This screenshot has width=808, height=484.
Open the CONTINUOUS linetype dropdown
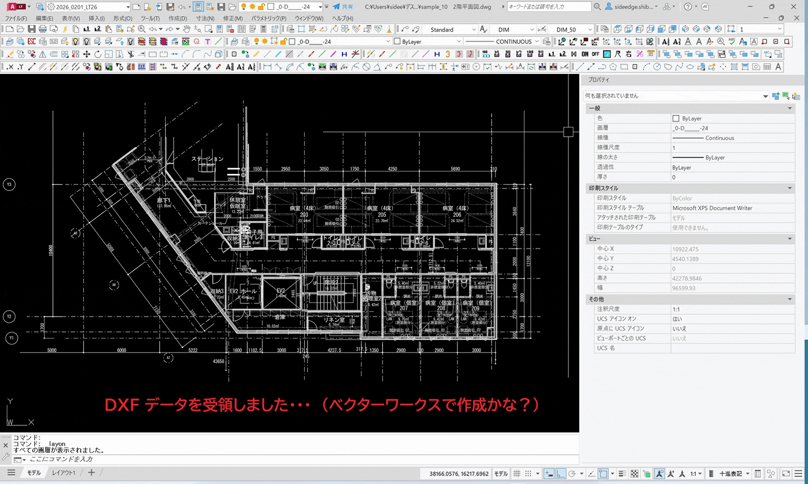(x=538, y=41)
